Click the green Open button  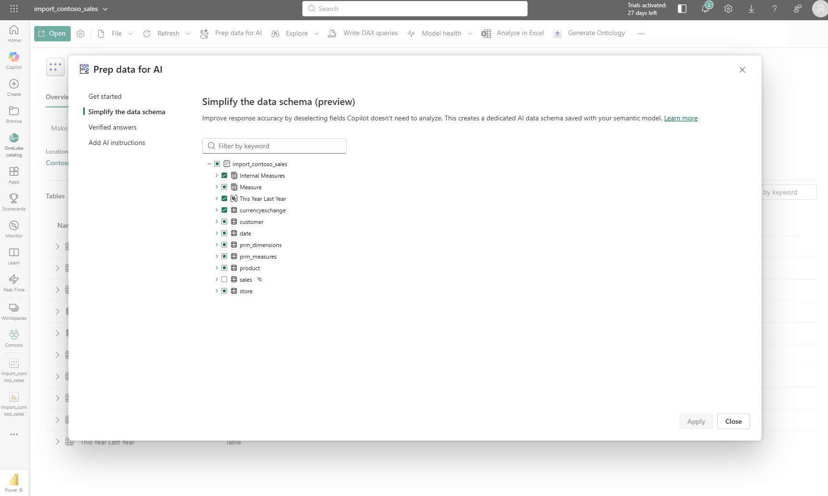click(x=52, y=33)
